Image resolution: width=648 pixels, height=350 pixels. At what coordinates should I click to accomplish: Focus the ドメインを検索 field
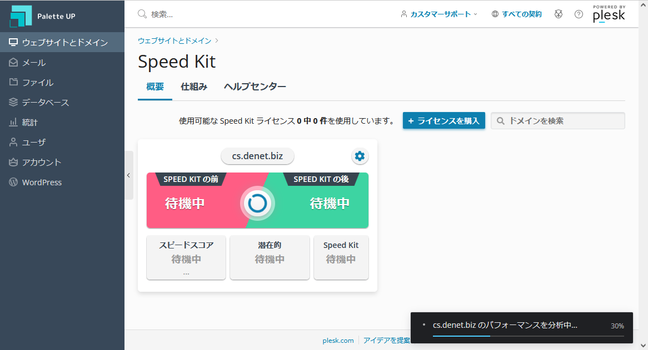(558, 121)
